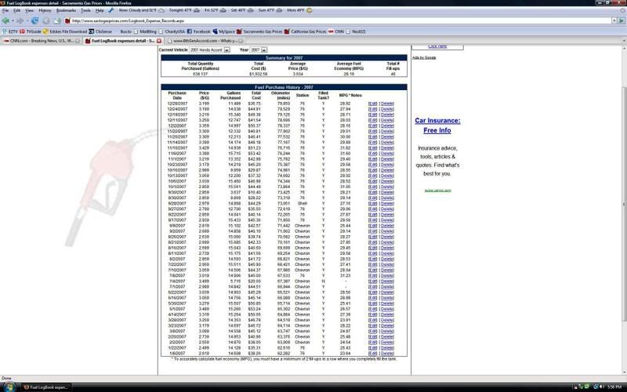Click the page's vertical scrollbar
Screen dimensions: 627x392
624,210
